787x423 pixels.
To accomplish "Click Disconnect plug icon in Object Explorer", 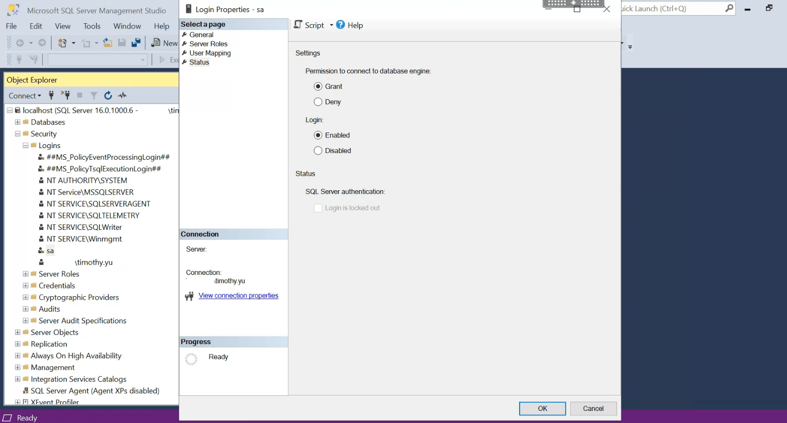I will 65,95.
